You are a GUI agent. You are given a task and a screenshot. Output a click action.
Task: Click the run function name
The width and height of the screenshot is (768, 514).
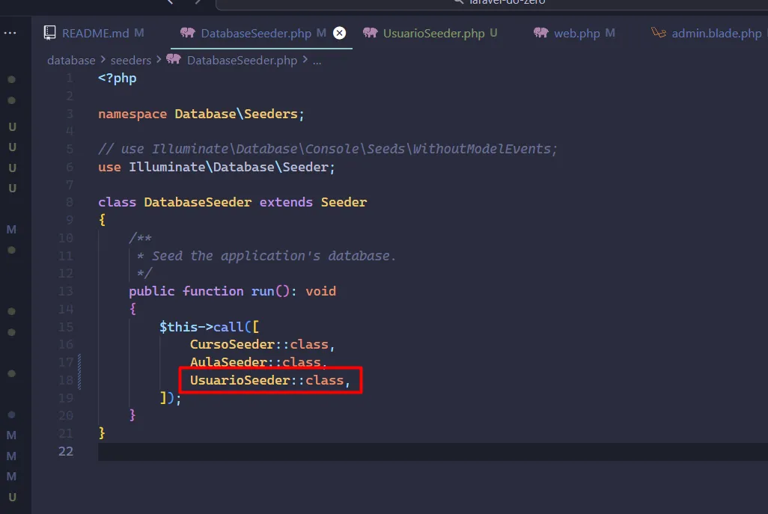tap(262, 291)
